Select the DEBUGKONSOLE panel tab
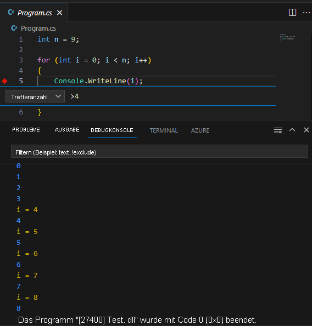Image resolution: width=312 pixels, height=326 pixels. (112, 130)
